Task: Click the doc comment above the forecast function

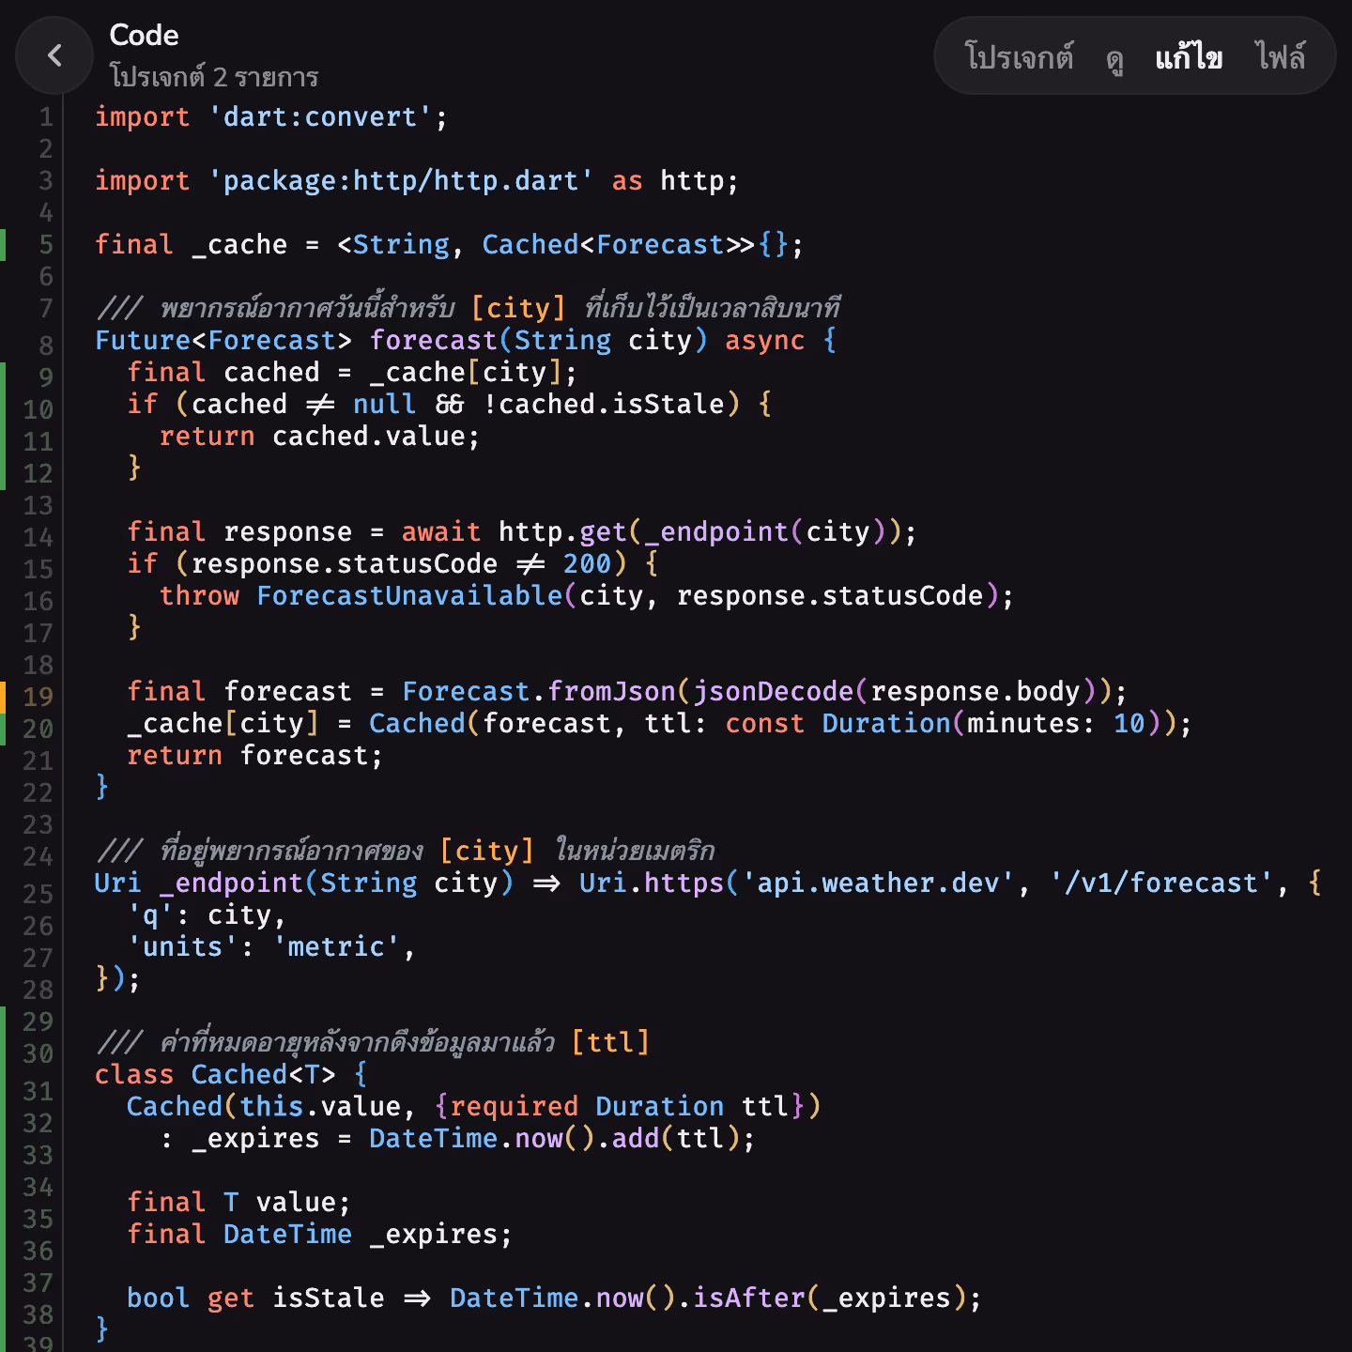Action: (x=469, y=308)
